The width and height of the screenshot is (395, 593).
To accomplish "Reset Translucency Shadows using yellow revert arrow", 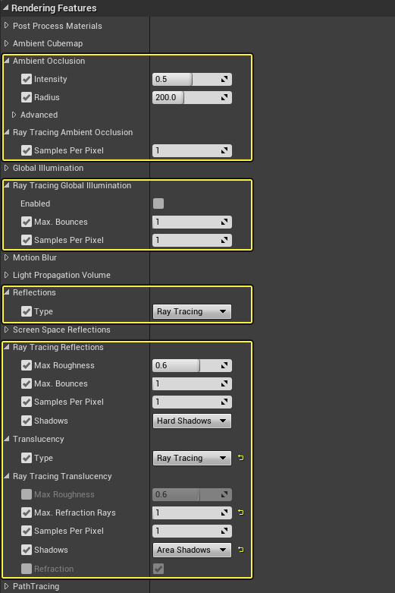I will click(x=241, y=550).
